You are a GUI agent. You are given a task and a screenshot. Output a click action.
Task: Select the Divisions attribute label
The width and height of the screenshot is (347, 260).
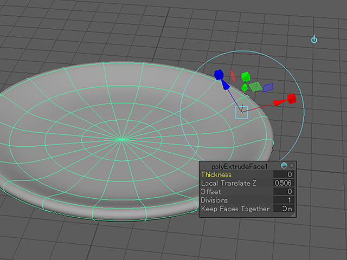click(214, 200)
